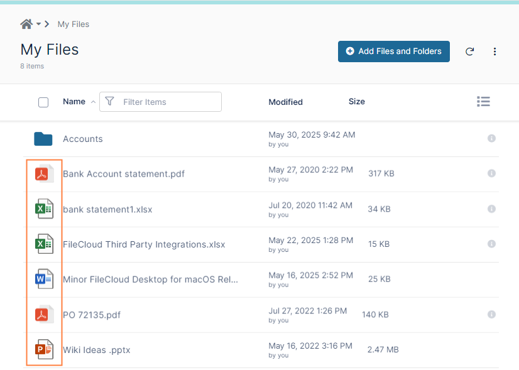Click the Modified column header

point(285,102)
